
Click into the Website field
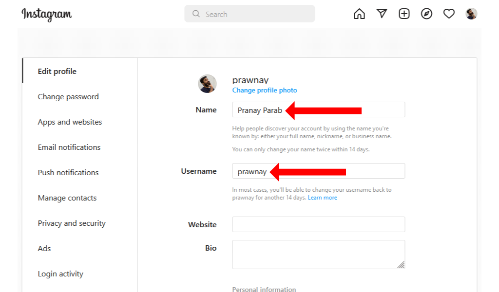[318, 224]
